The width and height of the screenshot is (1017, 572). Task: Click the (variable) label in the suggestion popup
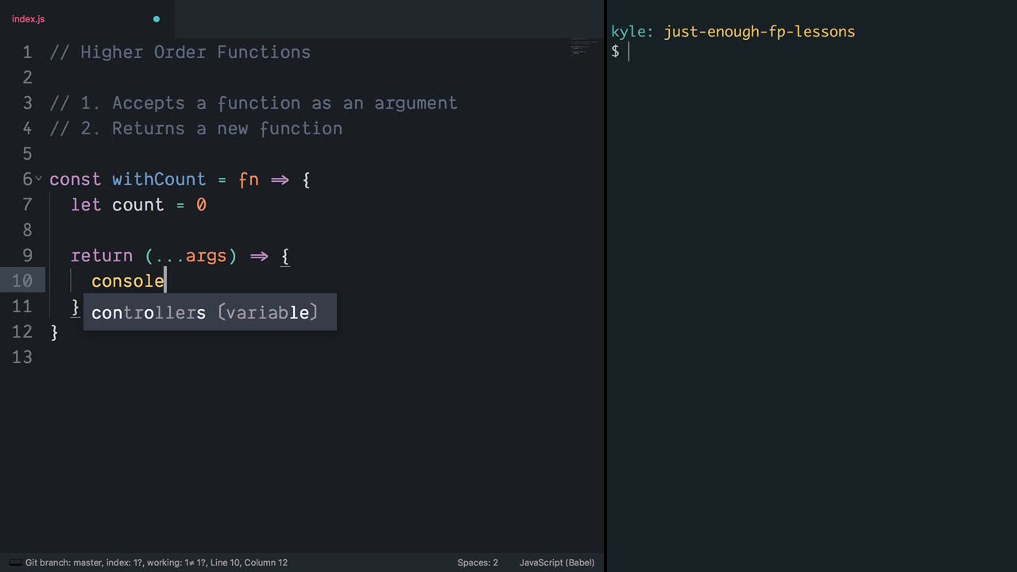coord(267,312)
